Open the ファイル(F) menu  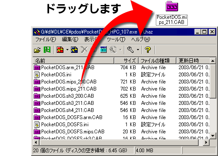[46, 39]
